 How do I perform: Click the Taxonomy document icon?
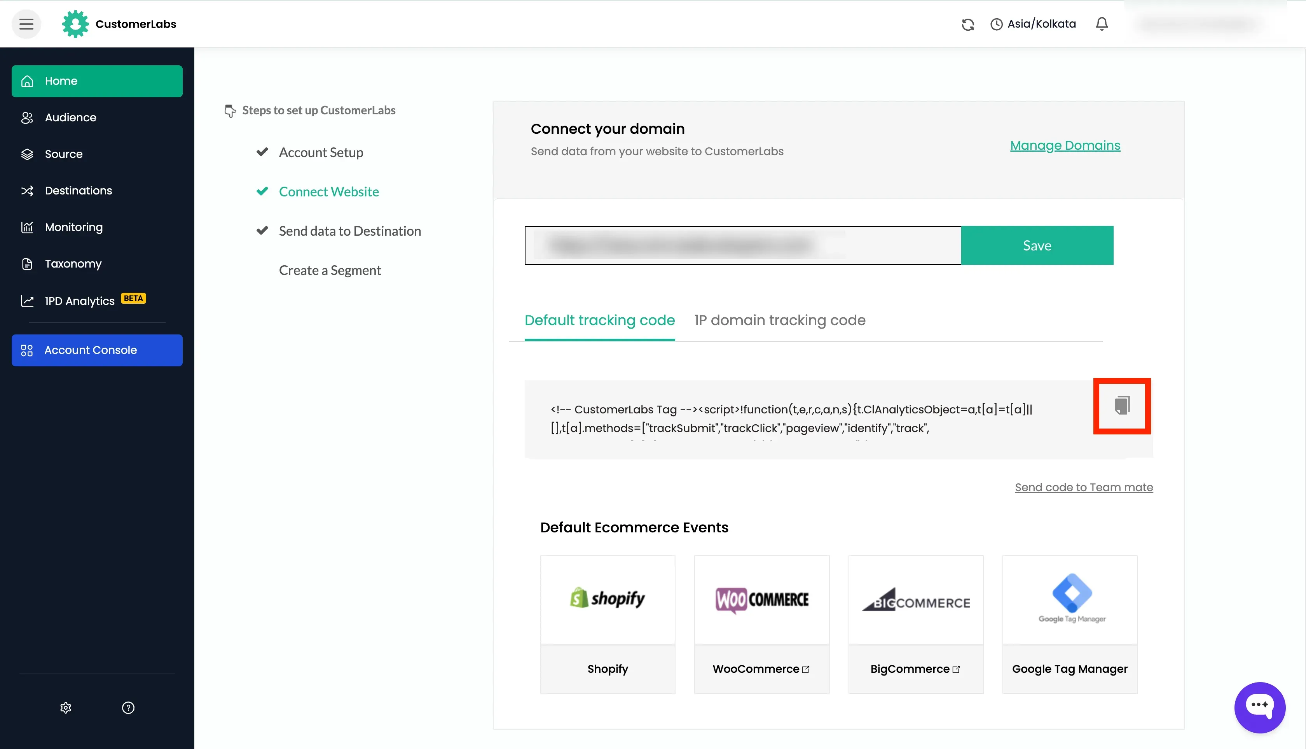click(27, 263)
